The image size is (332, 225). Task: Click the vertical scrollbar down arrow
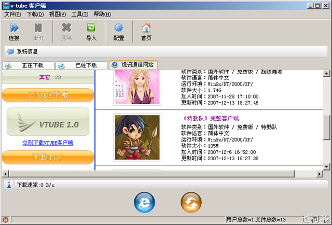(x=326, y=166)
